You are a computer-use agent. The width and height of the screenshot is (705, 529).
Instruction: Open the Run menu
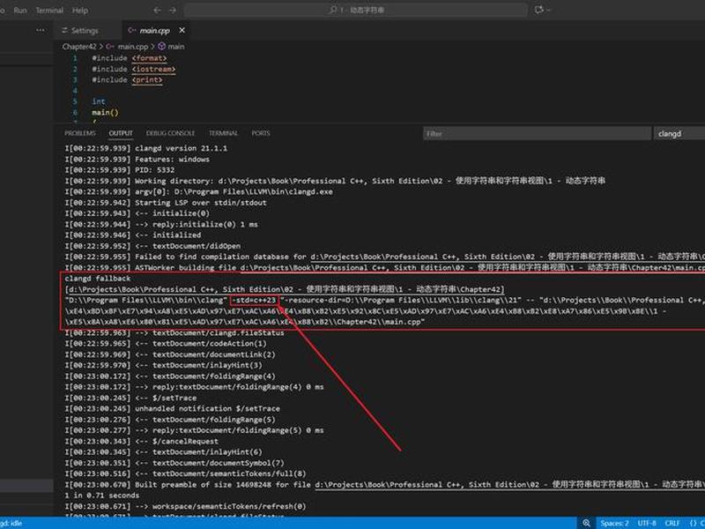point(20,11)
